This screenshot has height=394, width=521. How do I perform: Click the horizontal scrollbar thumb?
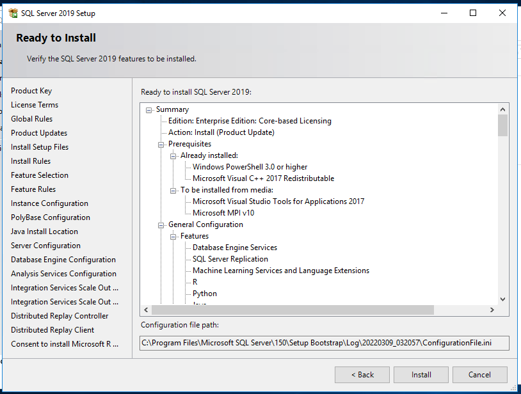tap(293, 310)
